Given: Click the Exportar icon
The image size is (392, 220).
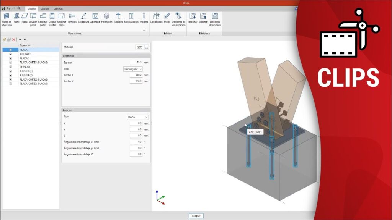Looking at the screenshot, I should [x=203, y=18].
